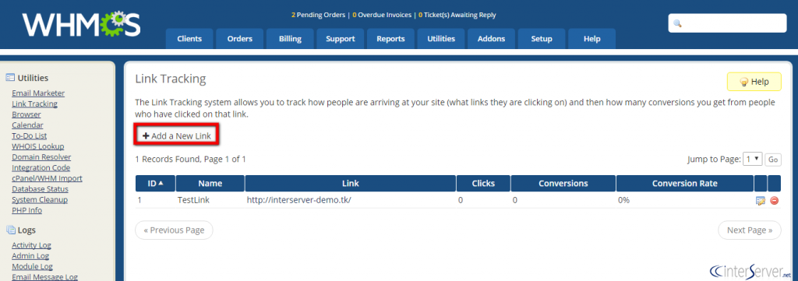Image resolution: width=798 pixels, height=281 pixels.
Task: Open the Clients tab
Action: [189, 39]
